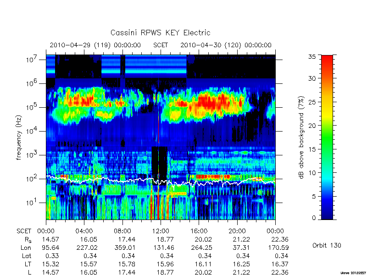Select the 10^3 frequency tick label
Image resolution: width=367 pixels, height=275 pixels.
32,154
